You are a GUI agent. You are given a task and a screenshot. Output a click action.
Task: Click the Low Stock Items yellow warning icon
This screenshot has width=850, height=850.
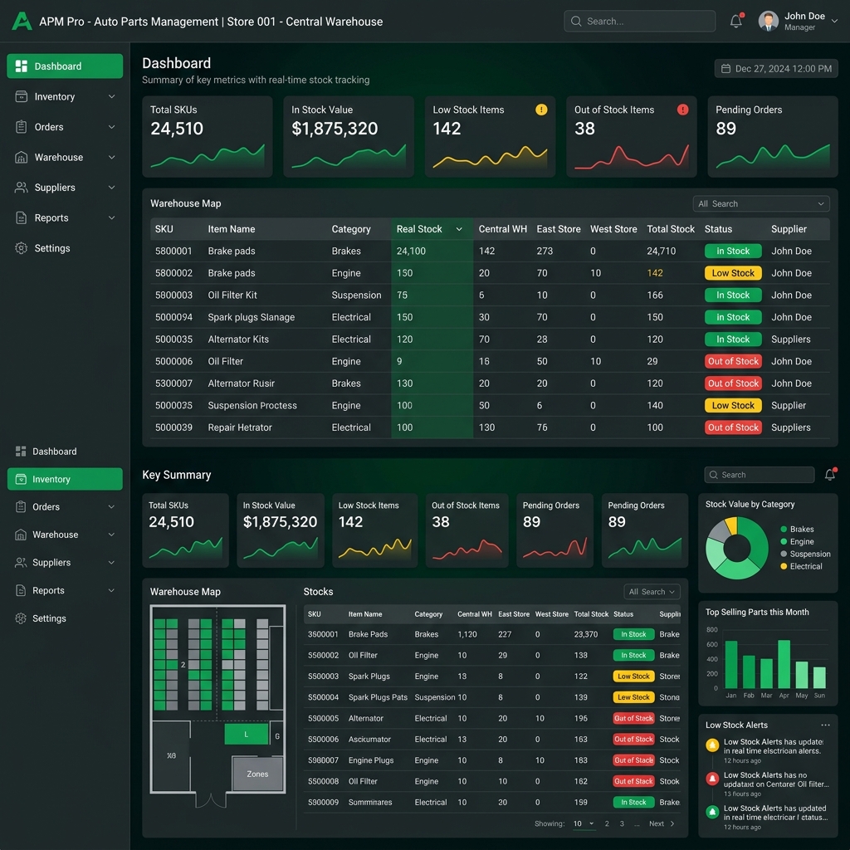click(x=541, y=110)
